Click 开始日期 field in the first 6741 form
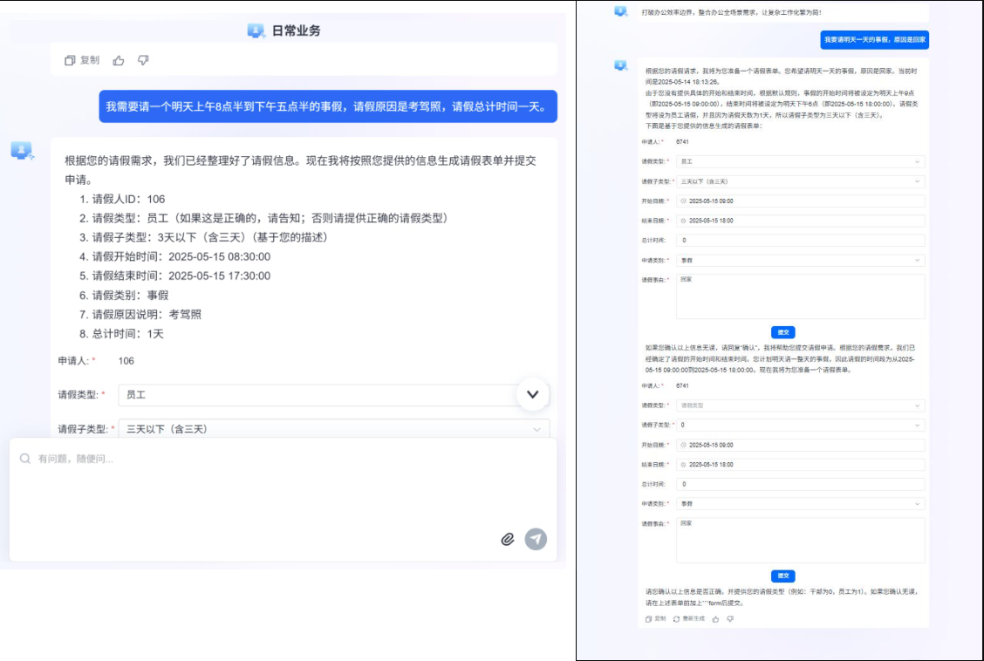Viewport: 984px width, 661px height. point(800,201)
